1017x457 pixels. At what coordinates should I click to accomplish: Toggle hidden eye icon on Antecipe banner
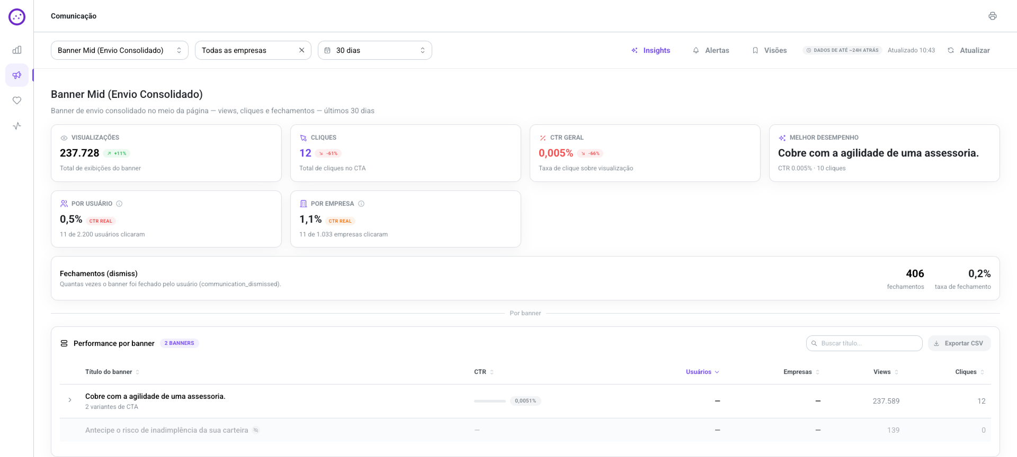[x=256, y=430]
